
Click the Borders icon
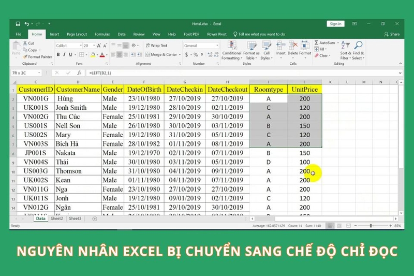pyautogui.click(x=82, y=55)
